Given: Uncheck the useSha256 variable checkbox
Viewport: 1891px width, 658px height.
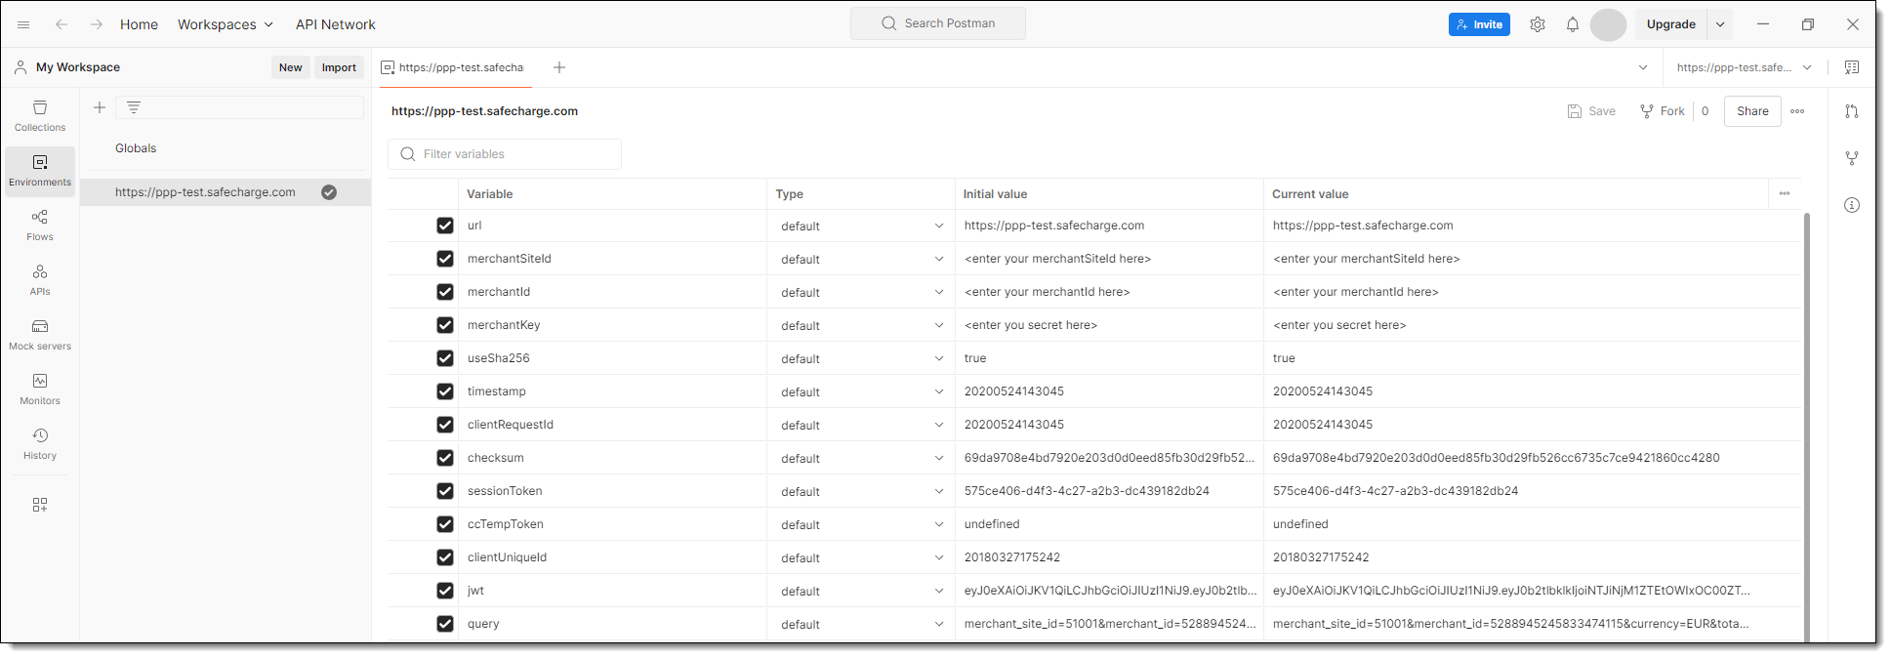Looking at the screenshot, I should click(445, 358).
